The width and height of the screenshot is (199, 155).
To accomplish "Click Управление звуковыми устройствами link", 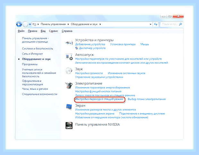I will point(99,77).
